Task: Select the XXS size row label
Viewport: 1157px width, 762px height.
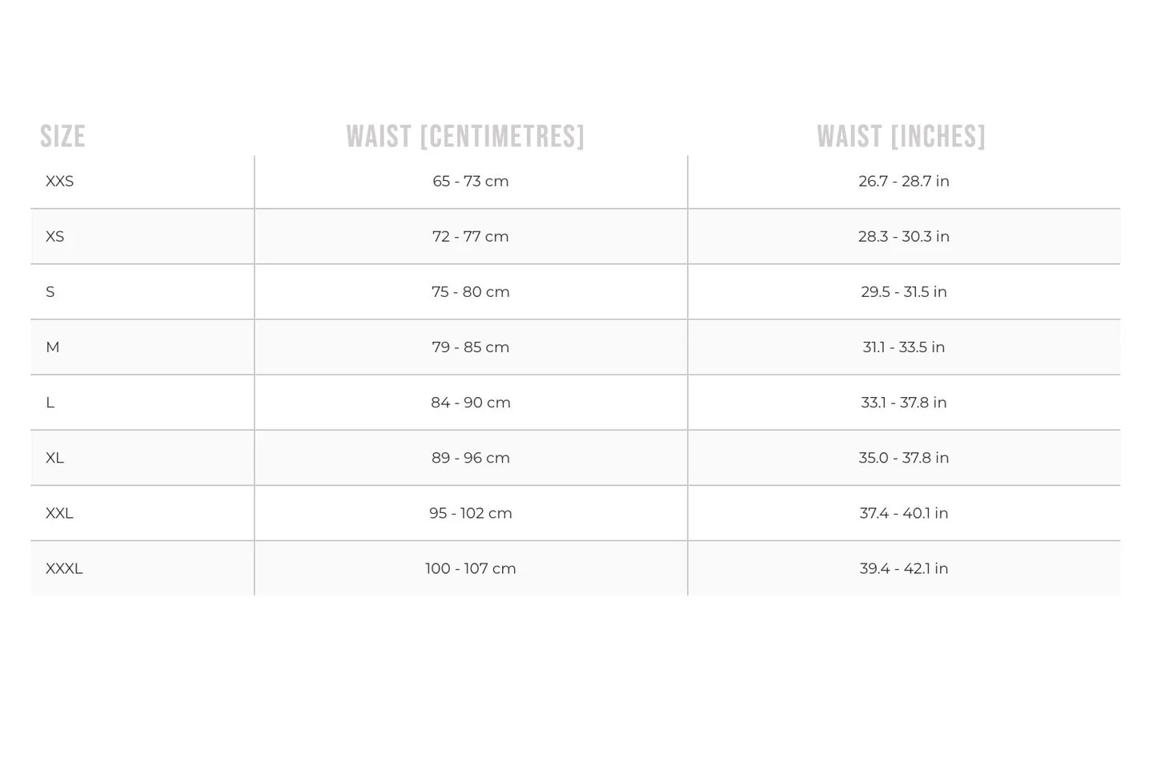Action: tap(60, 182)
